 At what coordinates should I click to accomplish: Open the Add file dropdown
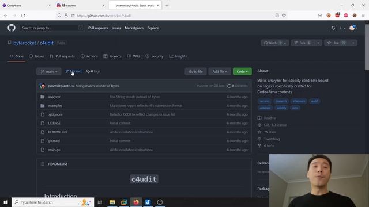pyautogui.click(x=220, y=71)
